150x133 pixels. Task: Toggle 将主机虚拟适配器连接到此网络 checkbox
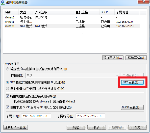(8, 96)
